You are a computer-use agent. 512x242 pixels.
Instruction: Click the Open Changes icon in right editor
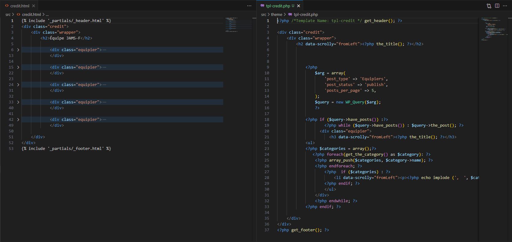point(489,6)
